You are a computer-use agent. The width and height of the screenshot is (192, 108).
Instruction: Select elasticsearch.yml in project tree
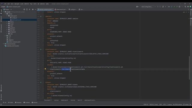coord(16,20)
